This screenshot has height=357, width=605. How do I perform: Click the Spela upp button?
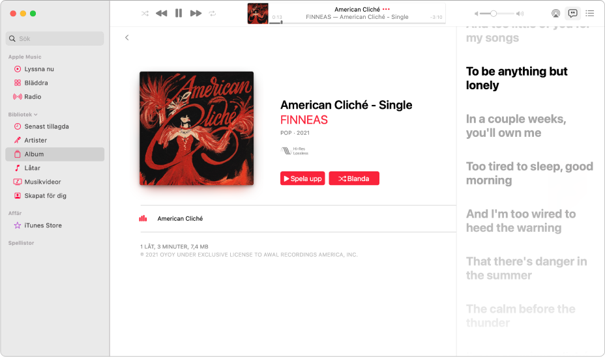point(302,178)
